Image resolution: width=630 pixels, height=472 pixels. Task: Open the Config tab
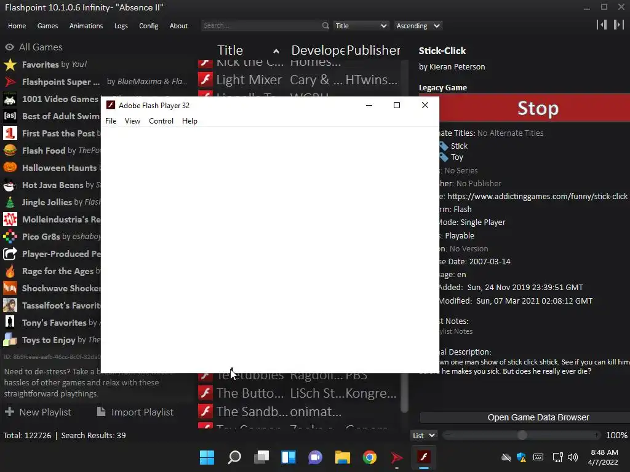pos(149,26)
